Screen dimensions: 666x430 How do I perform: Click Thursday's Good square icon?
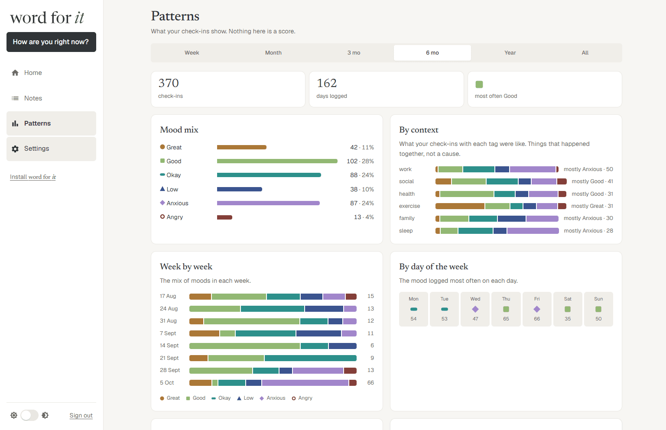click(x=506, y=309)
